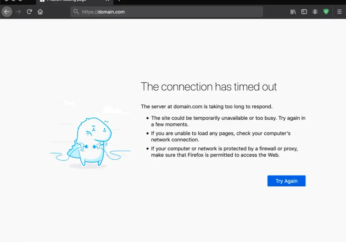Close the Problem loading page tab
The width and height of the screenshot is (346, 242).
click(x=108, y=1)
